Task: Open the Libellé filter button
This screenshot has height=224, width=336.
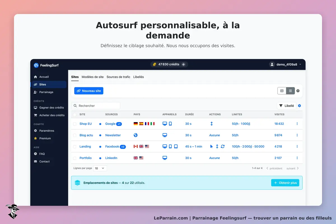Action: [286, 106]
